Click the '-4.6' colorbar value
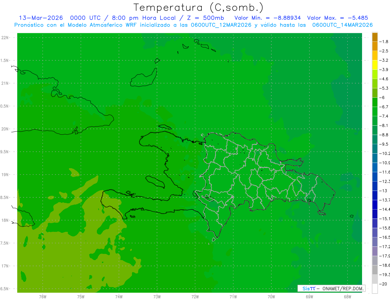Screen dimensions: 390x301 coord(384,79)
